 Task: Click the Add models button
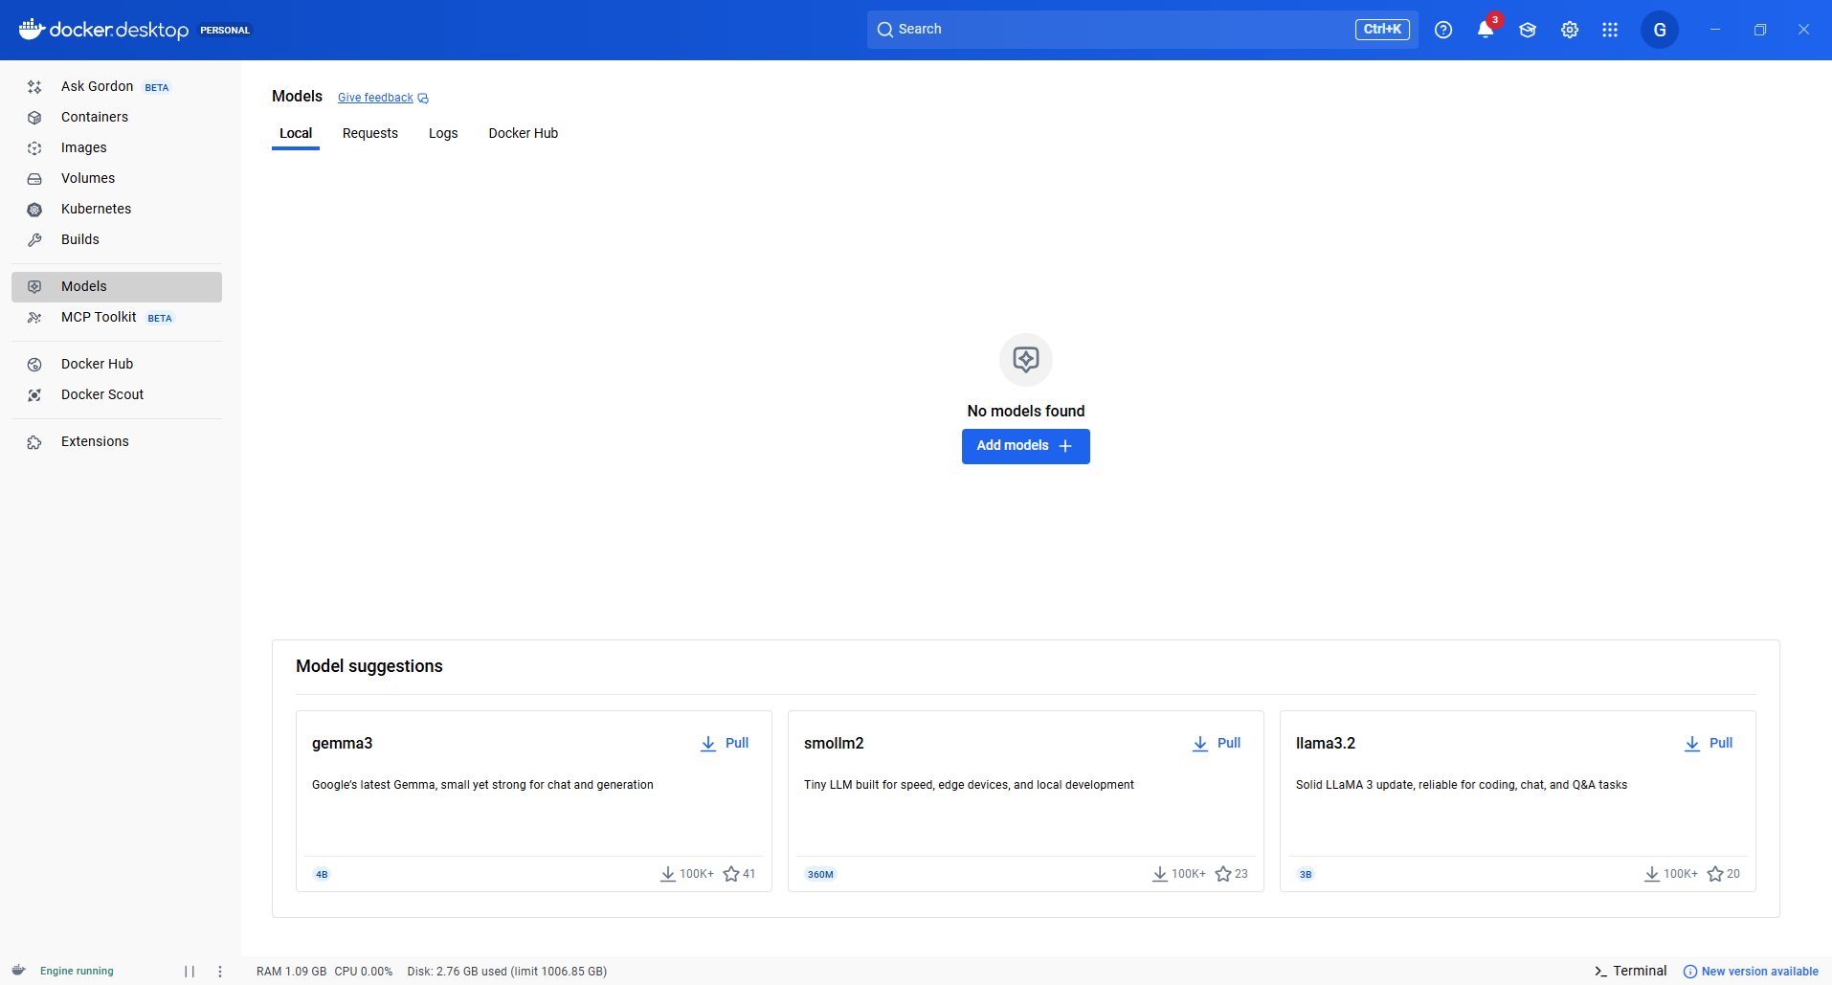click(1026, 446)
